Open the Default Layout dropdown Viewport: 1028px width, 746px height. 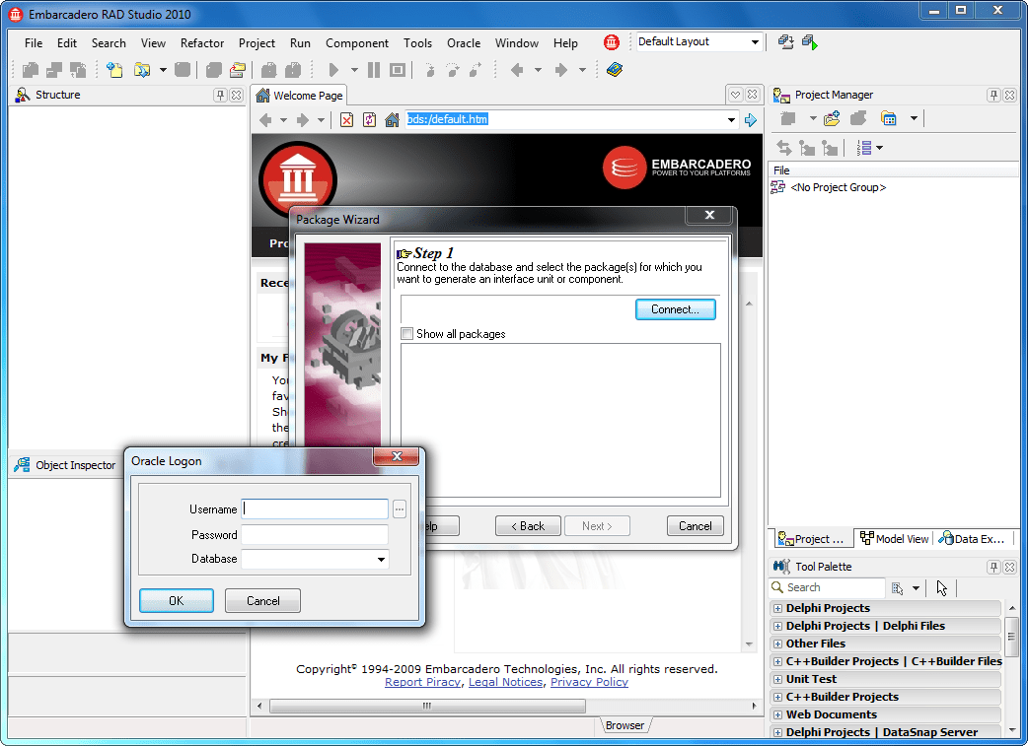click(755, 41)
